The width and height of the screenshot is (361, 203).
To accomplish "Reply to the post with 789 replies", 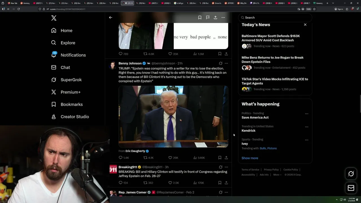I will 123,54.
